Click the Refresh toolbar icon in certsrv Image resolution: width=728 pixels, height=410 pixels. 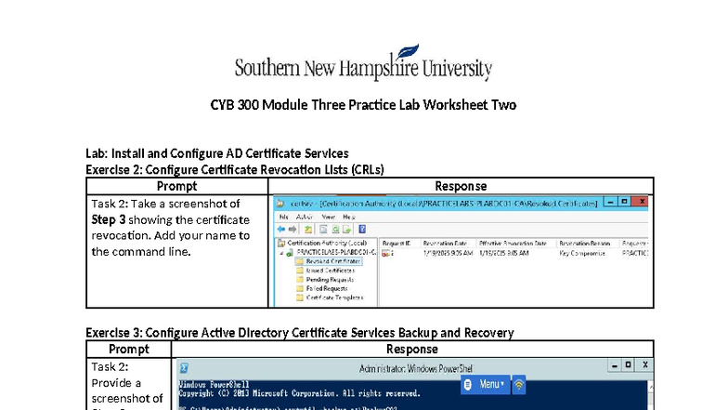[335, 229]
